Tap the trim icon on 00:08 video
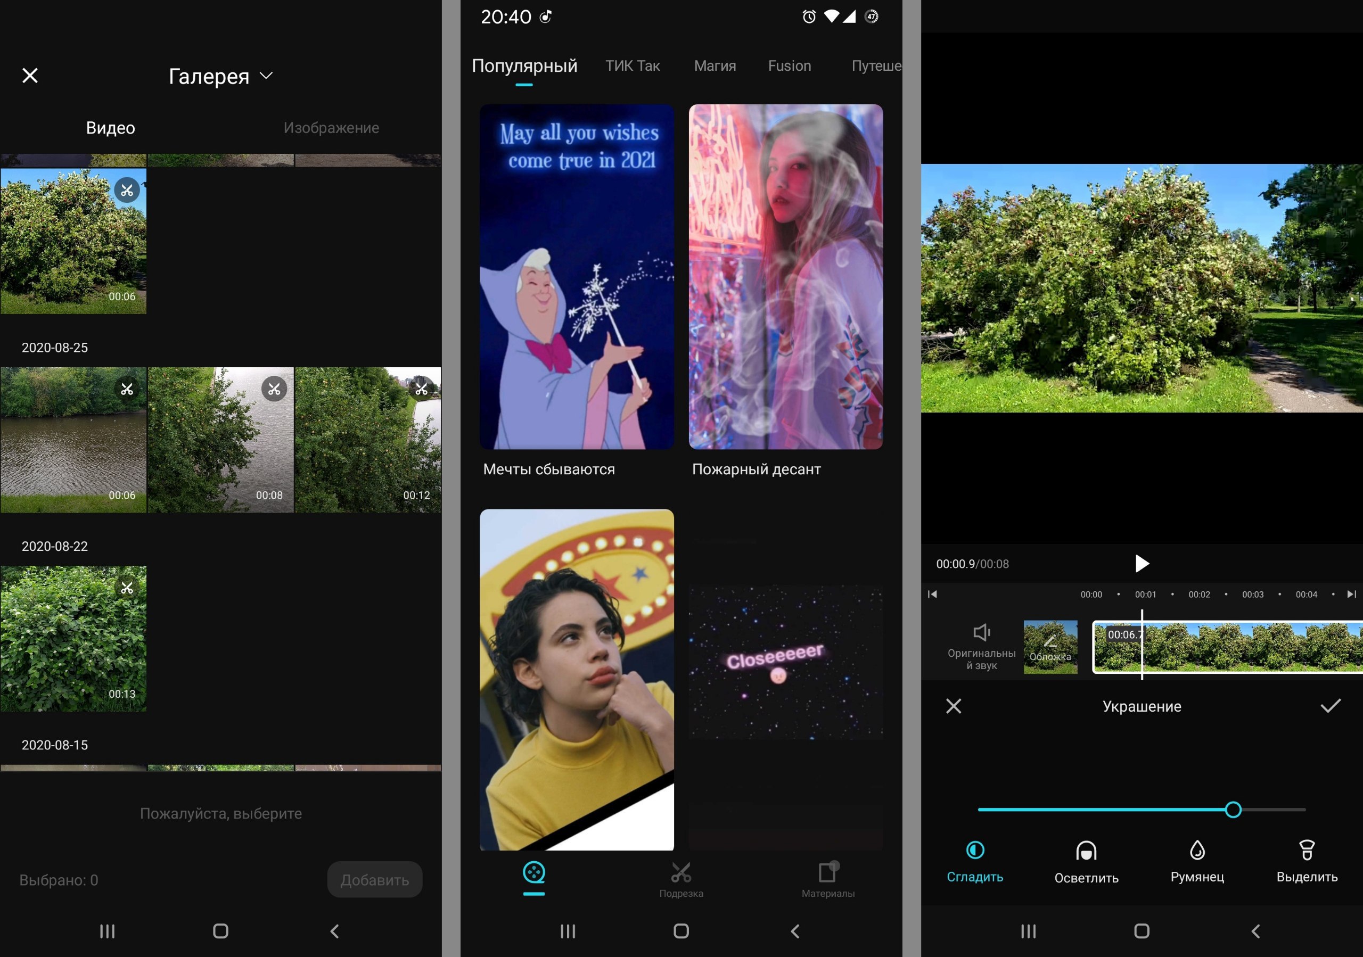 pos(274,389)
